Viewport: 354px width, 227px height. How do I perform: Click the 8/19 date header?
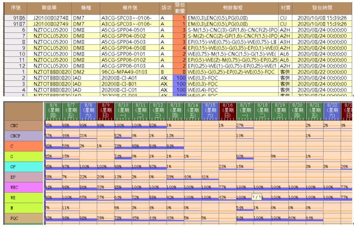click(280, 111)
